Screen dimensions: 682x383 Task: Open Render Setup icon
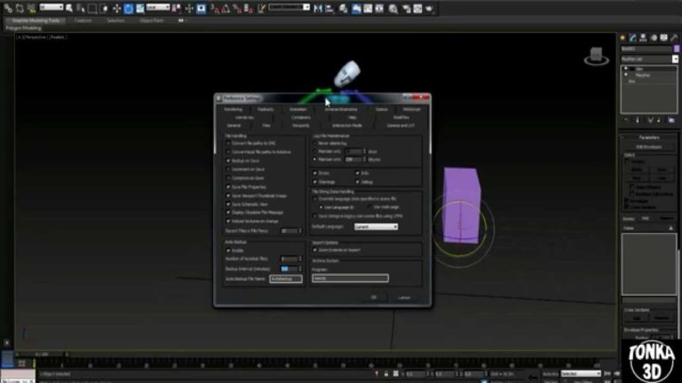[406, 8]
